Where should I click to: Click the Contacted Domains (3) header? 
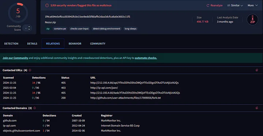[x=17, y=108]
